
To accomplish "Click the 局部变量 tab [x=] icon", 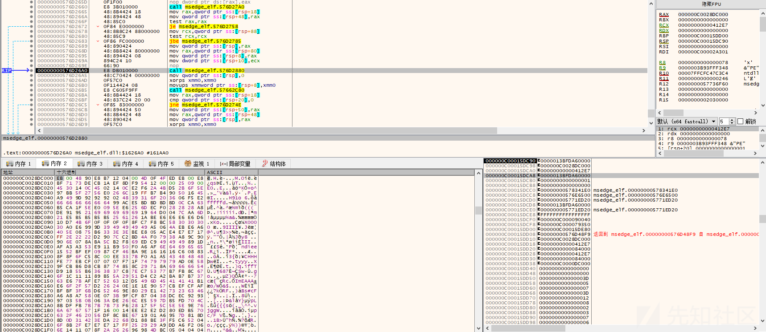I will (224, 164).
